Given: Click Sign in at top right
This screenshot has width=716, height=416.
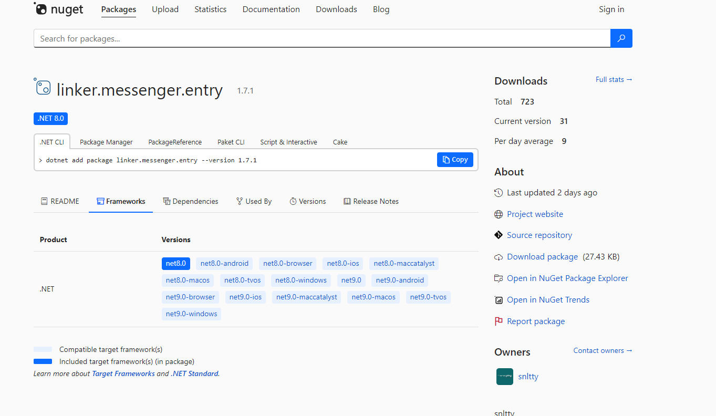Looking at the screenshot, I should [611, 9].
